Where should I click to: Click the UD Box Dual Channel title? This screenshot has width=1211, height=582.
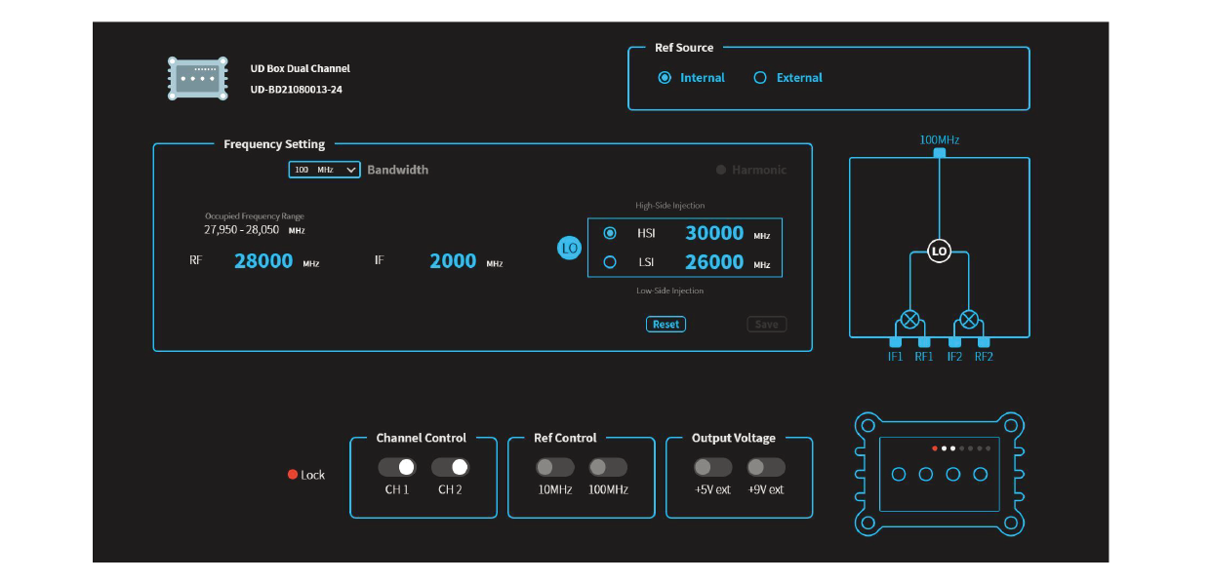301,69
